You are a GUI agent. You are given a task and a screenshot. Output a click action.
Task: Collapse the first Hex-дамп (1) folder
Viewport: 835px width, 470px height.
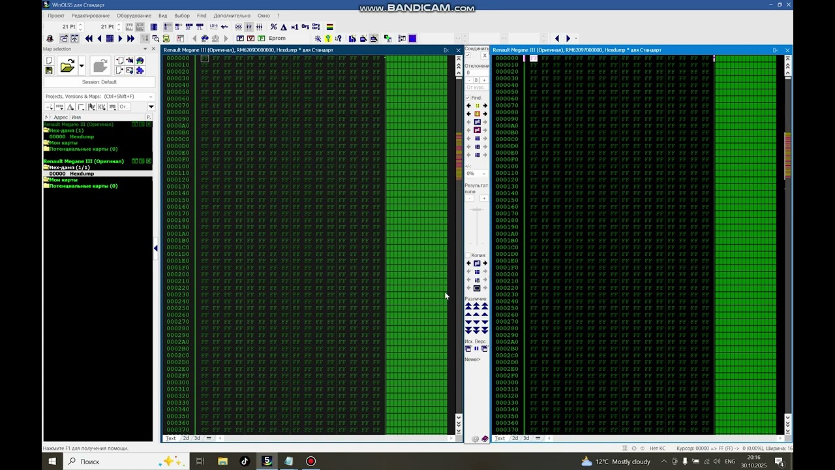click(x=46, y=131)
